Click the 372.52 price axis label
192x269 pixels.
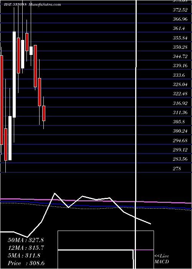[x=180, y=10]
